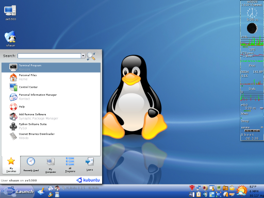Click the KLibido taskbar window entry
264x198 pixels.
point(80,188)
